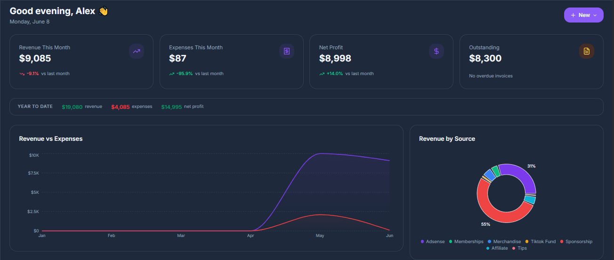Click the Expenses This Month receipt icon
614x260 pixels.
(x=287, y=51)
